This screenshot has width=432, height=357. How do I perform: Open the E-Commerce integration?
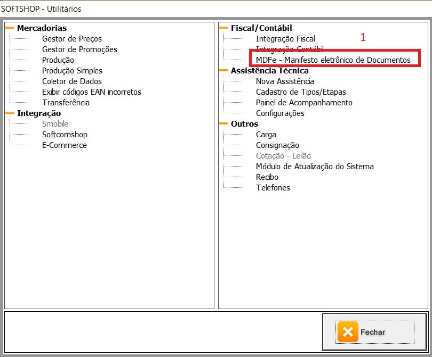[64, 145]
